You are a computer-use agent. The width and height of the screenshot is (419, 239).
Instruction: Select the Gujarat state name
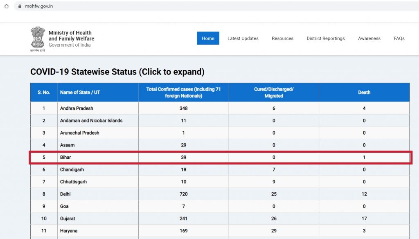click(68, 219)
